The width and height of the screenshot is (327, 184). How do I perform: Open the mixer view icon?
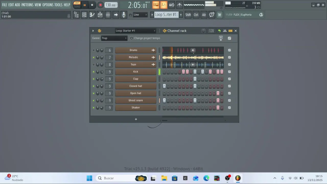108,15
